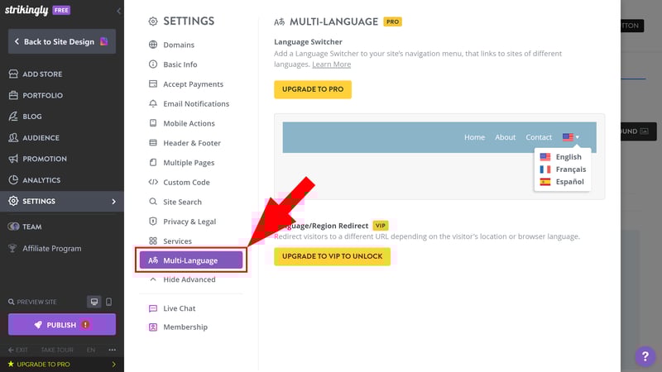
Task: Click the Analytics pie chart icon
Action: click(13, 179)
